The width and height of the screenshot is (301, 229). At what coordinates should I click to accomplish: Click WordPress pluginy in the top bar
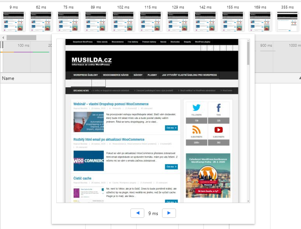click(x=203, y=42)
